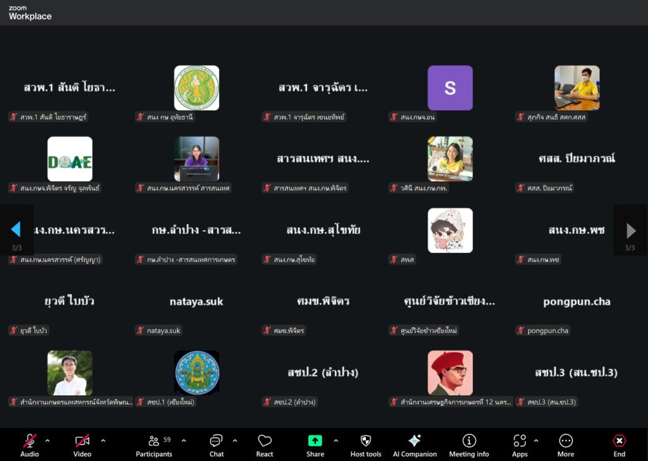Screen dimensions: 648x461
Task: Select the DOAE logo participant tile
Action: [70, 159]
